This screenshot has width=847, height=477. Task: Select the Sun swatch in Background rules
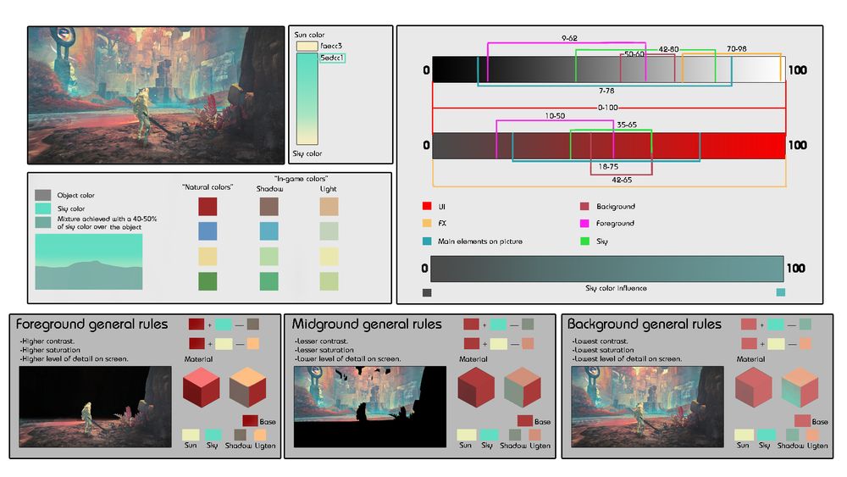point(744,435)
